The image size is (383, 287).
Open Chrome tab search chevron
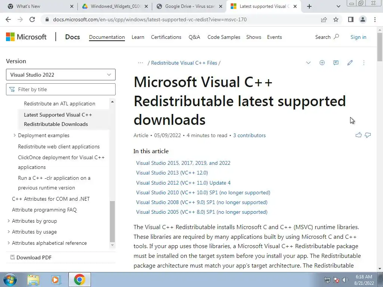[x=338, y=6]
